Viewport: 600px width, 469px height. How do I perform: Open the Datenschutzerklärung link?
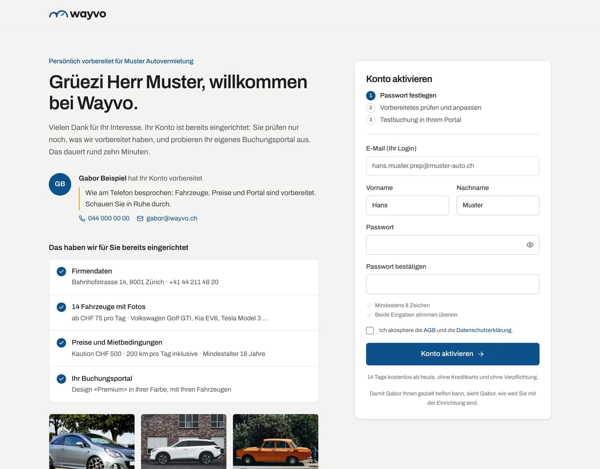484,330
